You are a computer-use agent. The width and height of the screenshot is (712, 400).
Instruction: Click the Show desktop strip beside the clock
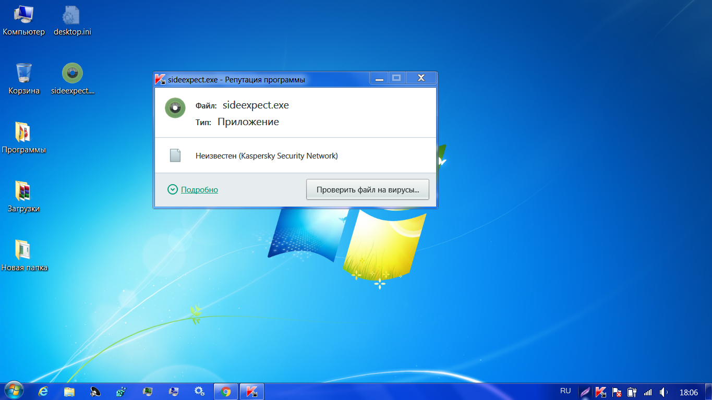pos(708,392)
